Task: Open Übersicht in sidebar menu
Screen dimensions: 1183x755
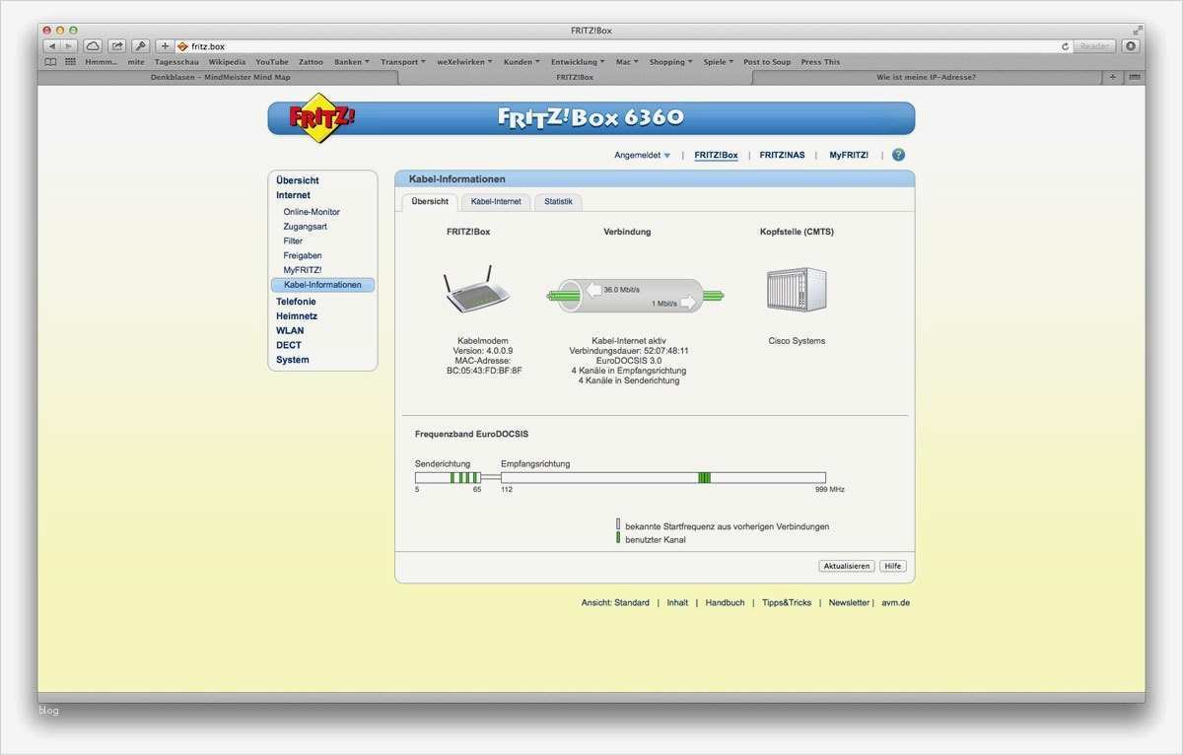Action: 298,180
